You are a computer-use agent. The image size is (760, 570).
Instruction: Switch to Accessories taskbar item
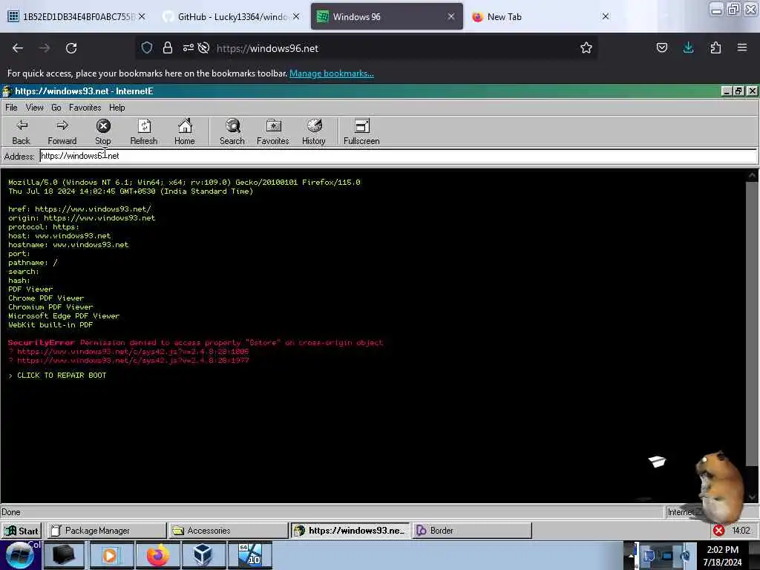[229, 531]
